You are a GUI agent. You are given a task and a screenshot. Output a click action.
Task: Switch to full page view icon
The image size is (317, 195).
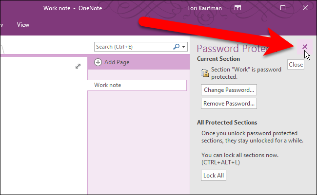pos(78,66)
